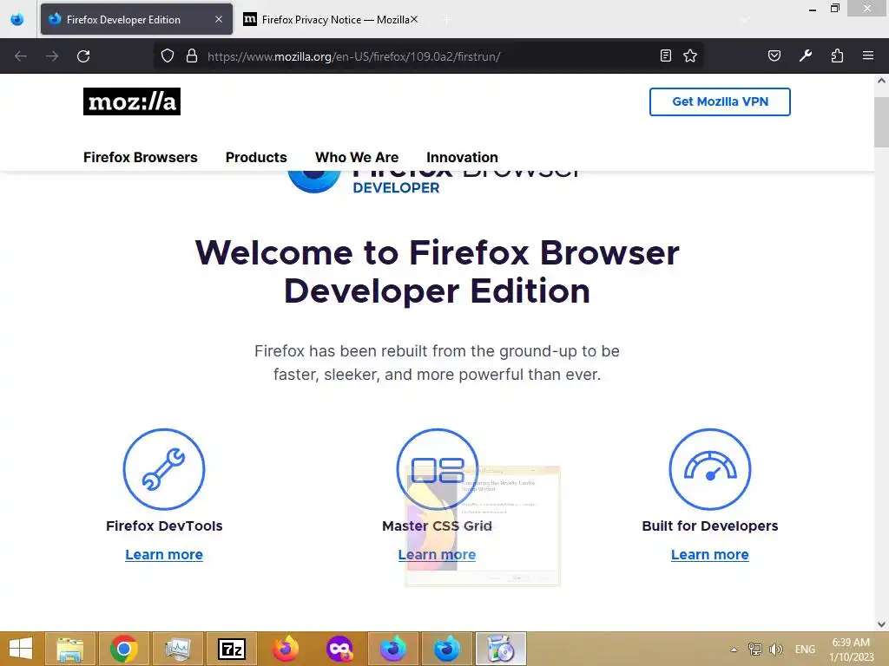Screen dimensions: 889x666
Task: Show hidden tray icons arrow
Action: tap(734, 650)
